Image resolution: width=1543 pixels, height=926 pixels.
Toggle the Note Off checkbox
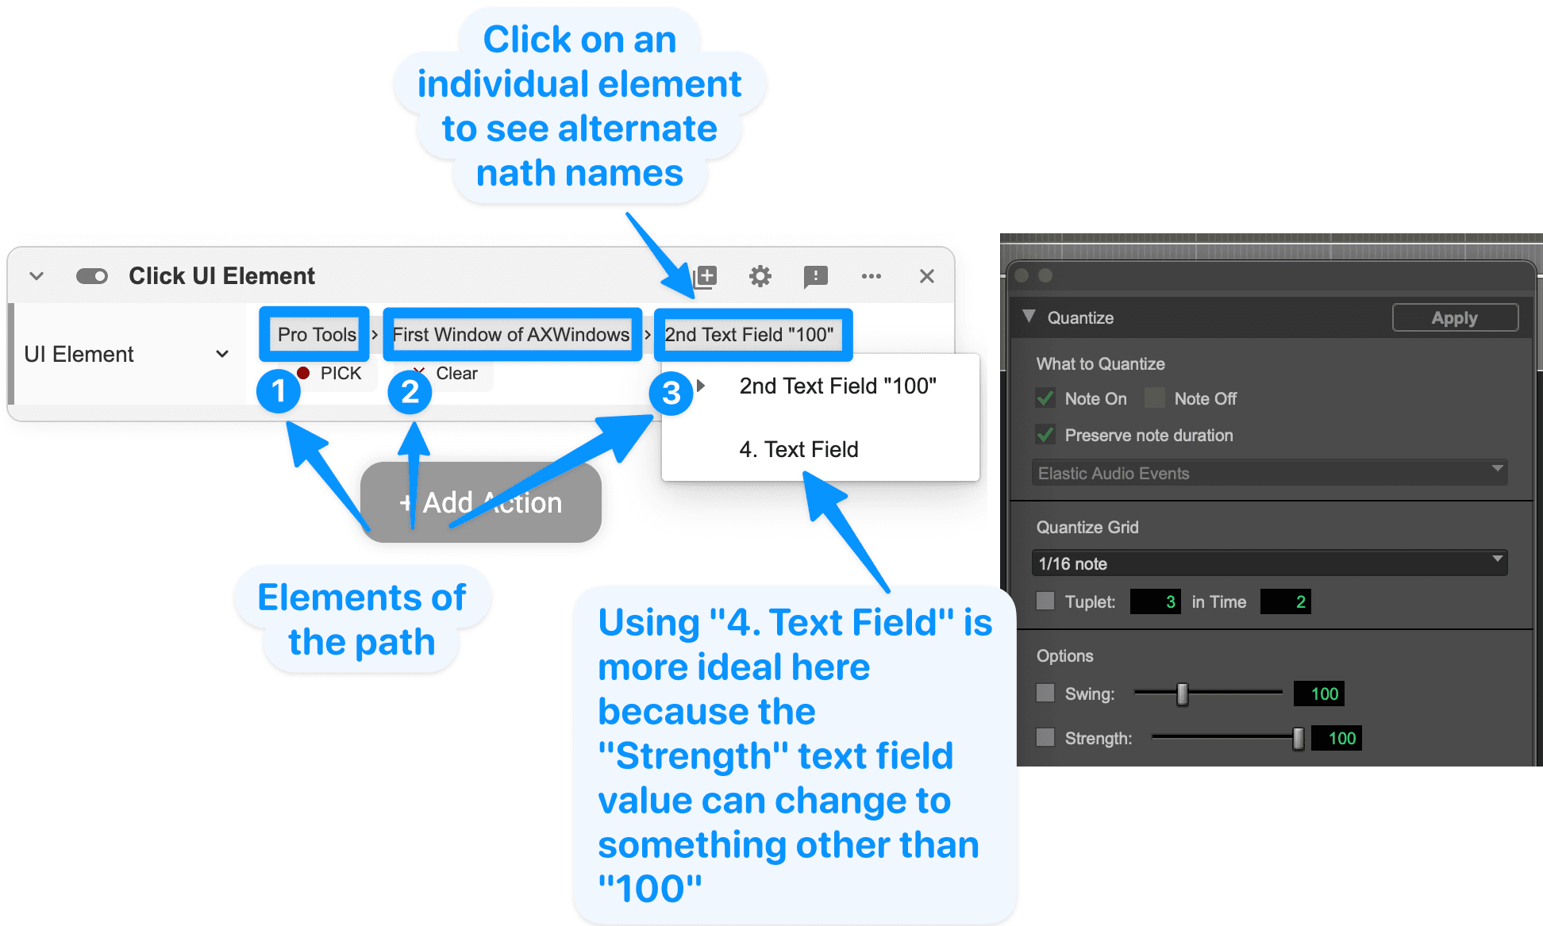(x=1155, y=398)
